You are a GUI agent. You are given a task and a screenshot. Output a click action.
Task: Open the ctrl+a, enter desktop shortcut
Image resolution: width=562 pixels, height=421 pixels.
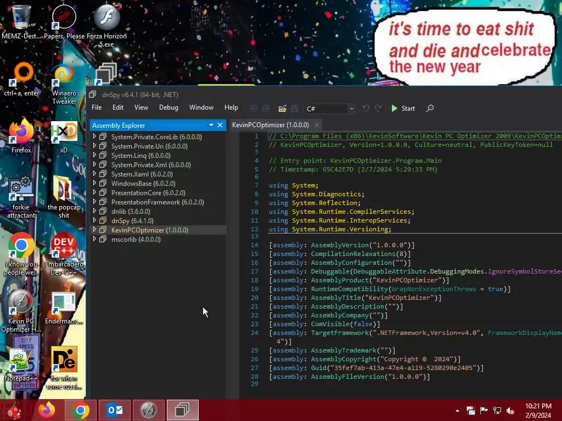(21, 79)
